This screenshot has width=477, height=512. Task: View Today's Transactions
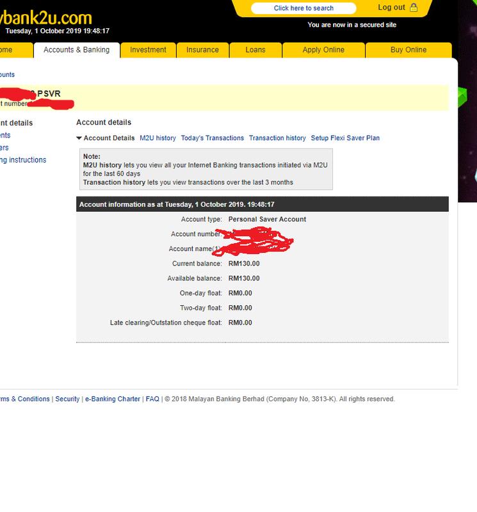(x=213, y=138)
